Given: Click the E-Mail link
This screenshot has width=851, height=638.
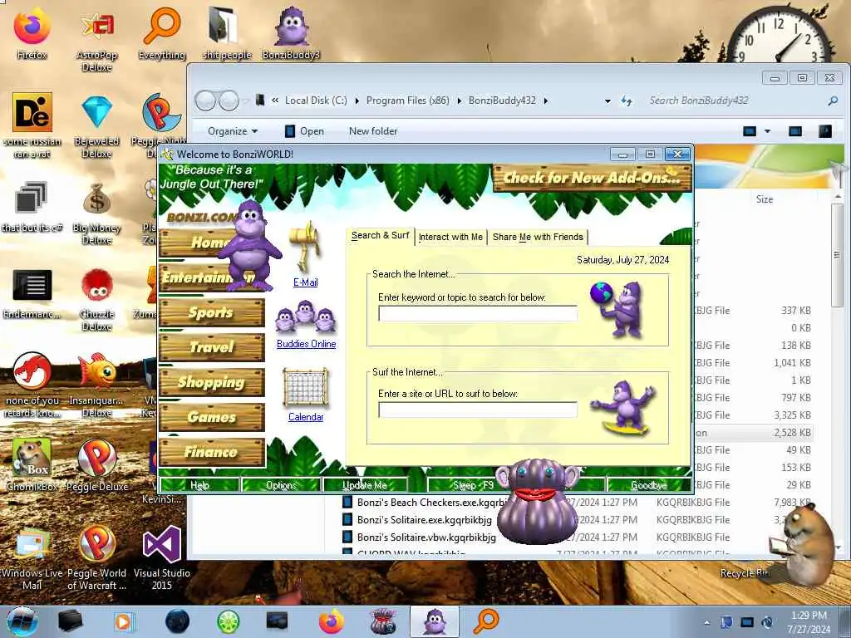Looking at the screenshot, I should [306, 282].
